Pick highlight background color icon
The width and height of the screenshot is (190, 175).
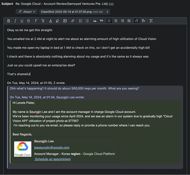pos(57,21)
